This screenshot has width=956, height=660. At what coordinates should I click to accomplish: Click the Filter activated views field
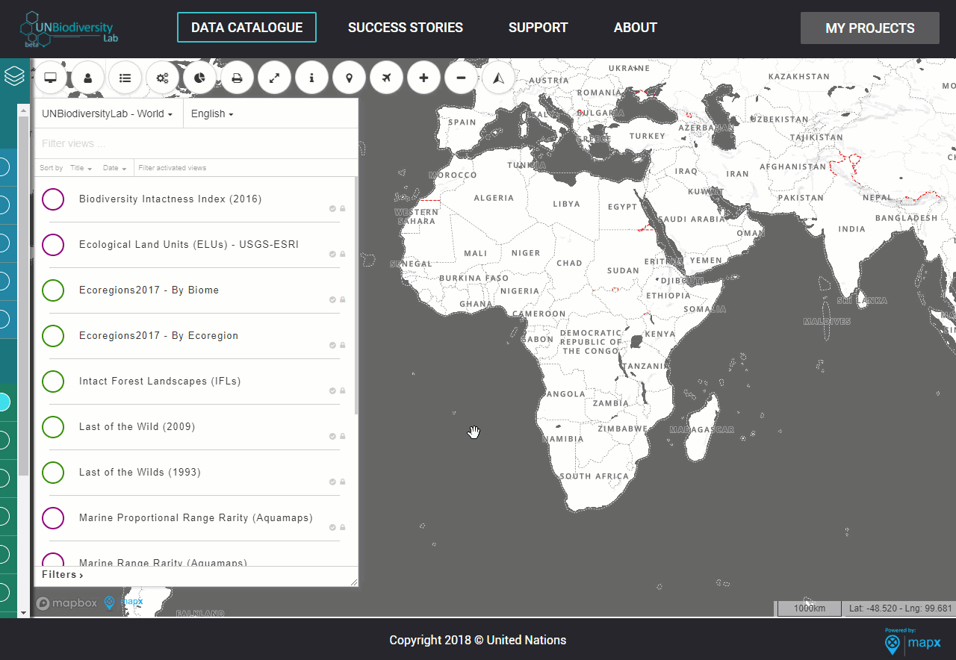tap(245, 168)
